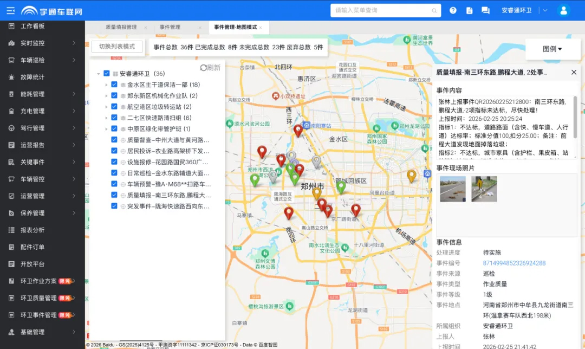This screenshot has height=349, width=585.
Task: Open the 实时监控 sidebar icon
Action: tap(32, 43)
